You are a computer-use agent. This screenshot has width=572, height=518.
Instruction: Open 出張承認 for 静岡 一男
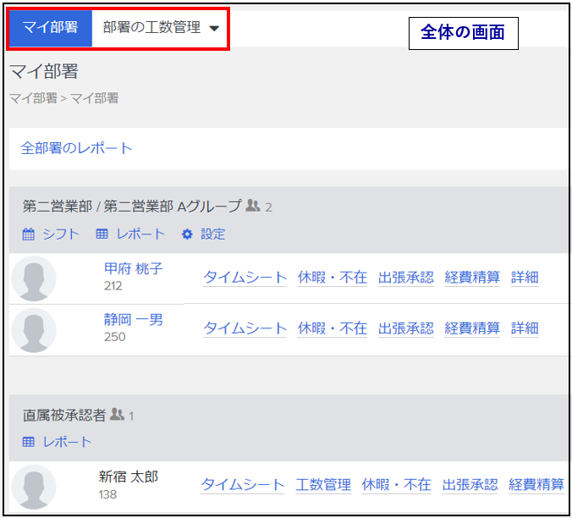[405, 328]
